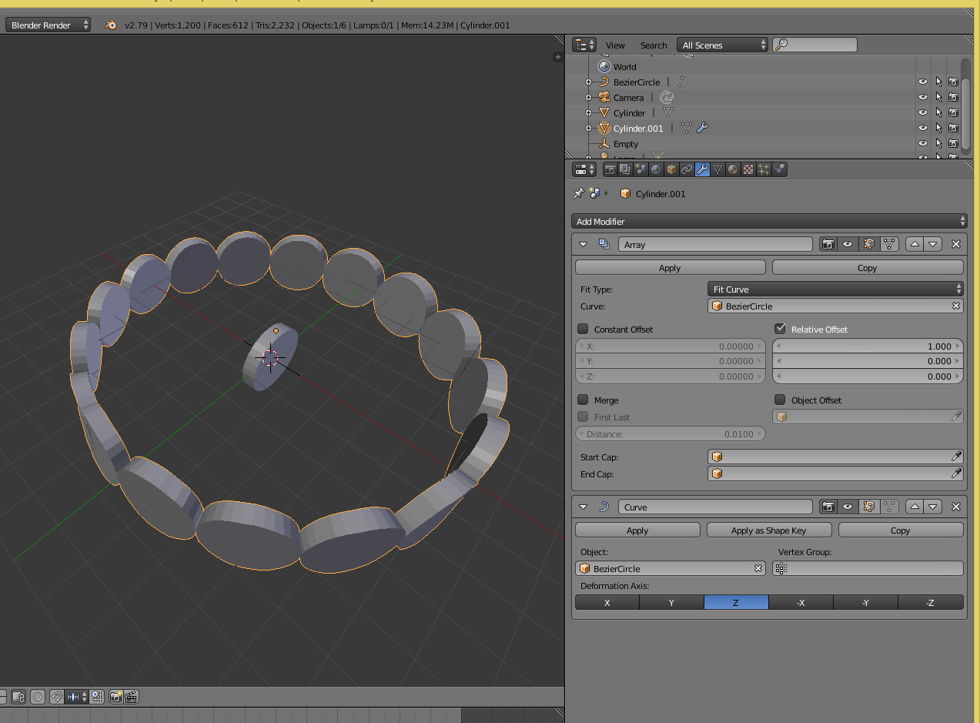Open the outliner editor type selector
Image resolution: width=980 pixels, height=723 pixels.
(x=585, y=45)
